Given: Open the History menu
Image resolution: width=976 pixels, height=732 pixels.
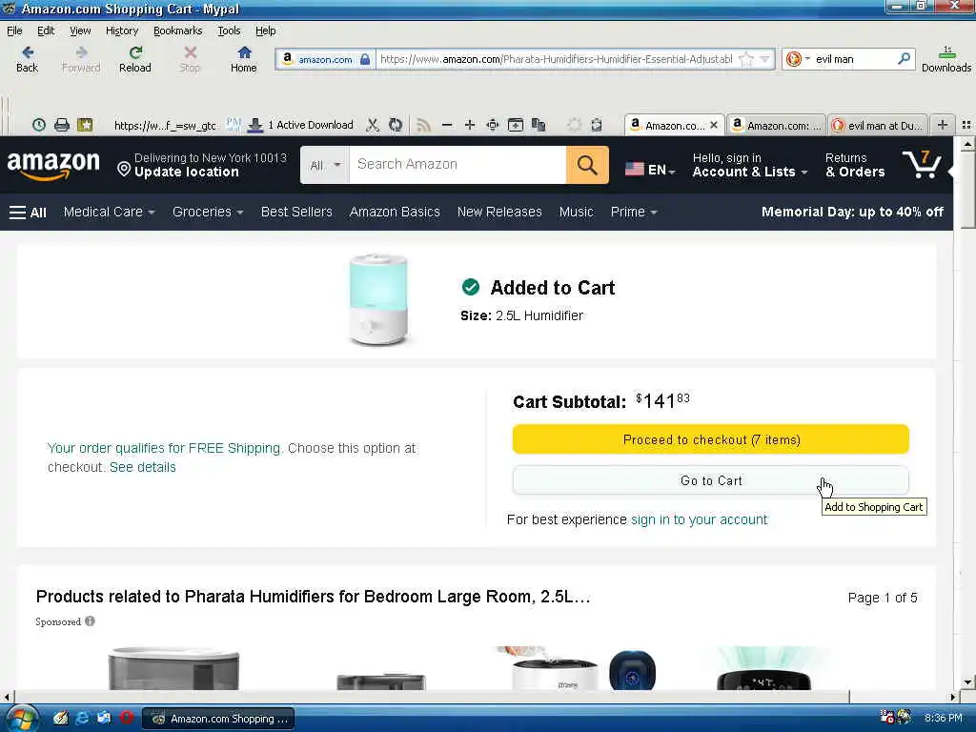Looking at the screenshot, I should pos(121,30).
